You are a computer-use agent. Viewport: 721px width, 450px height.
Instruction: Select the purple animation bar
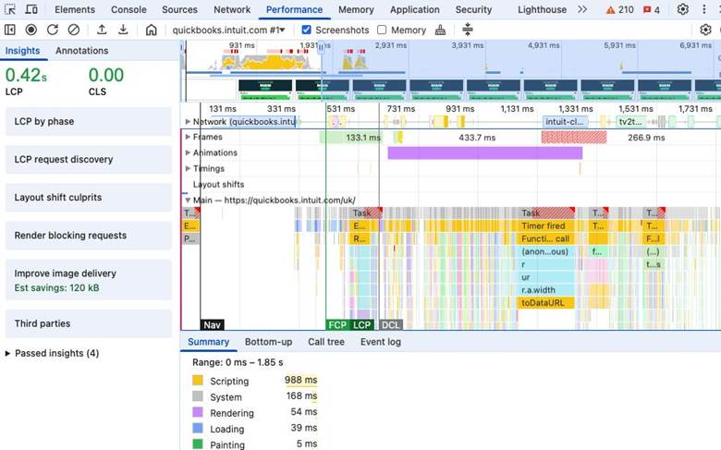485,153
